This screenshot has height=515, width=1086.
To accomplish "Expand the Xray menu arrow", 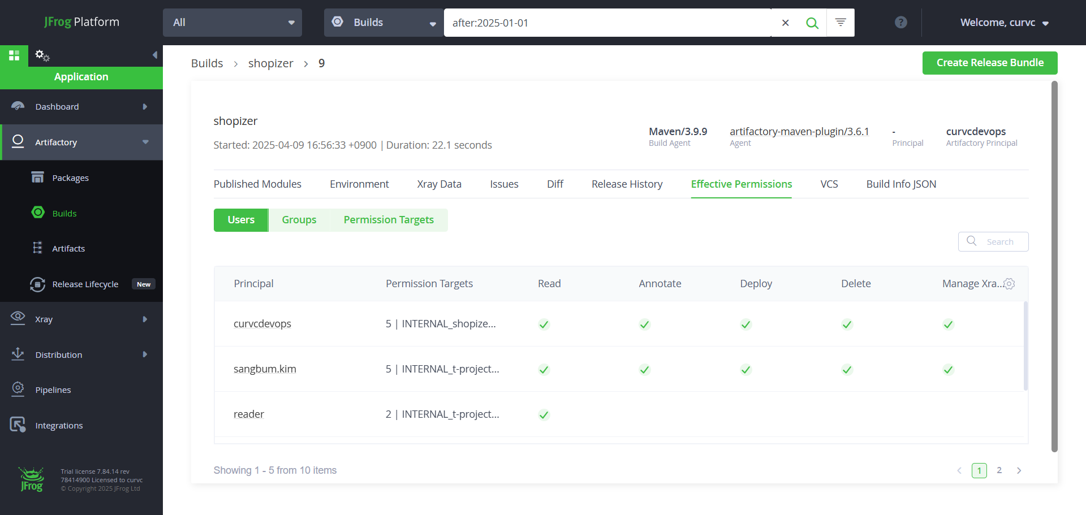I will 145,319.
